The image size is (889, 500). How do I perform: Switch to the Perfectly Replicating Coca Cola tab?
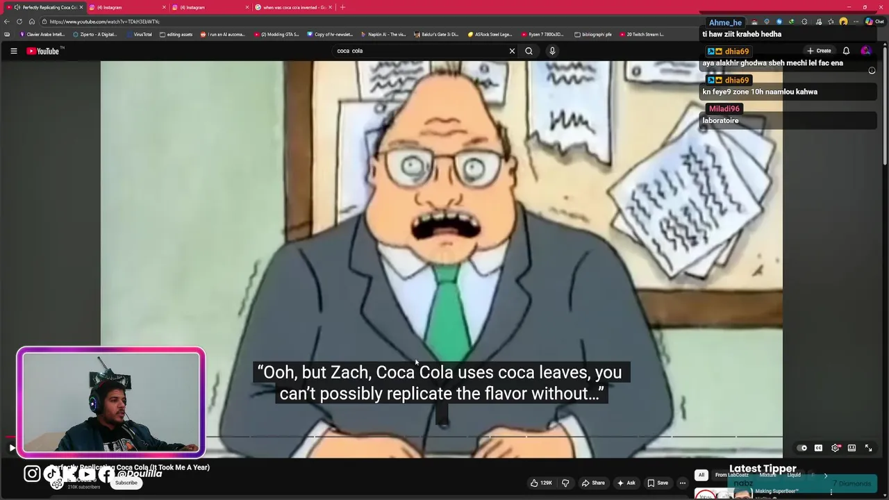coord(45,7)
